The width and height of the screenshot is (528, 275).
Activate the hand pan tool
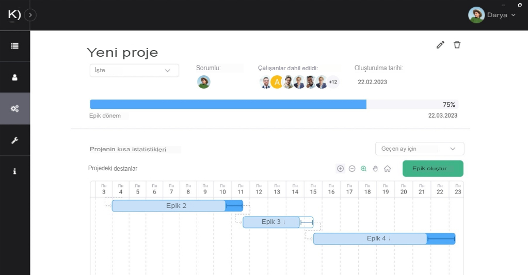point(375,169)
